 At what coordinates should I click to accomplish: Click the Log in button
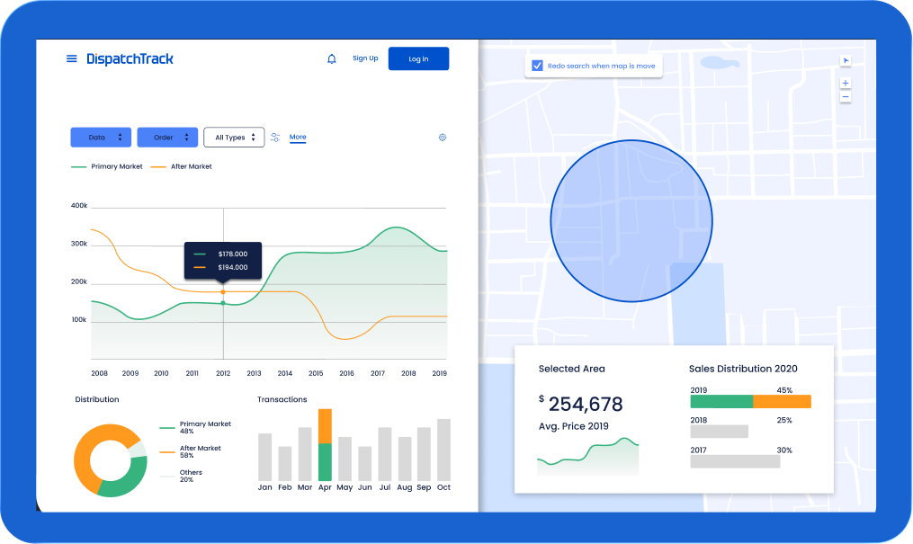pyautogui.click(x=418, y=58)
